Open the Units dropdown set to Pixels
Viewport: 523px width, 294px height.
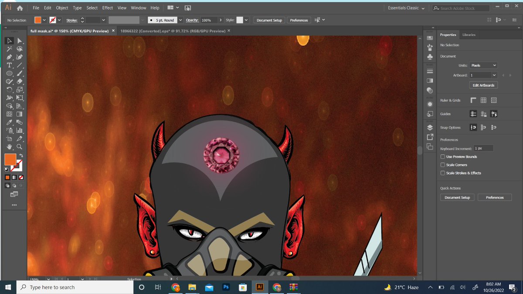click(x=483, y=65)
